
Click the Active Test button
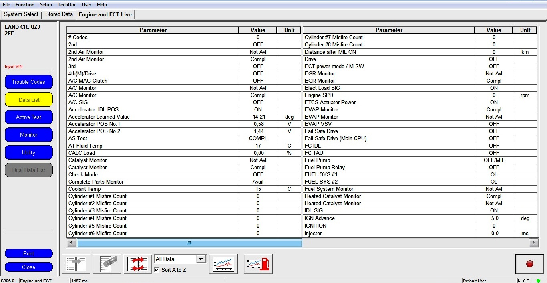click(x=29, y=117)
